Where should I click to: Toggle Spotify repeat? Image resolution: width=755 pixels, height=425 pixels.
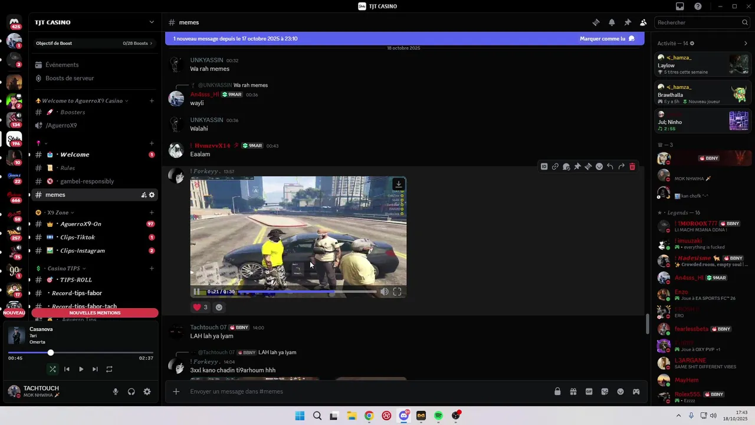[109, 369]
